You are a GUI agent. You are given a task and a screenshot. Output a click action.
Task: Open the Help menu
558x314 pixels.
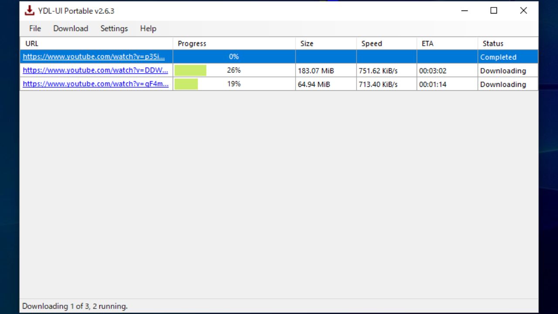[148, 28]
